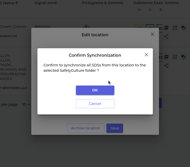Share the Cream Cleaner SDS
This screenshot has width=190, height=167.
coord(166,37)
